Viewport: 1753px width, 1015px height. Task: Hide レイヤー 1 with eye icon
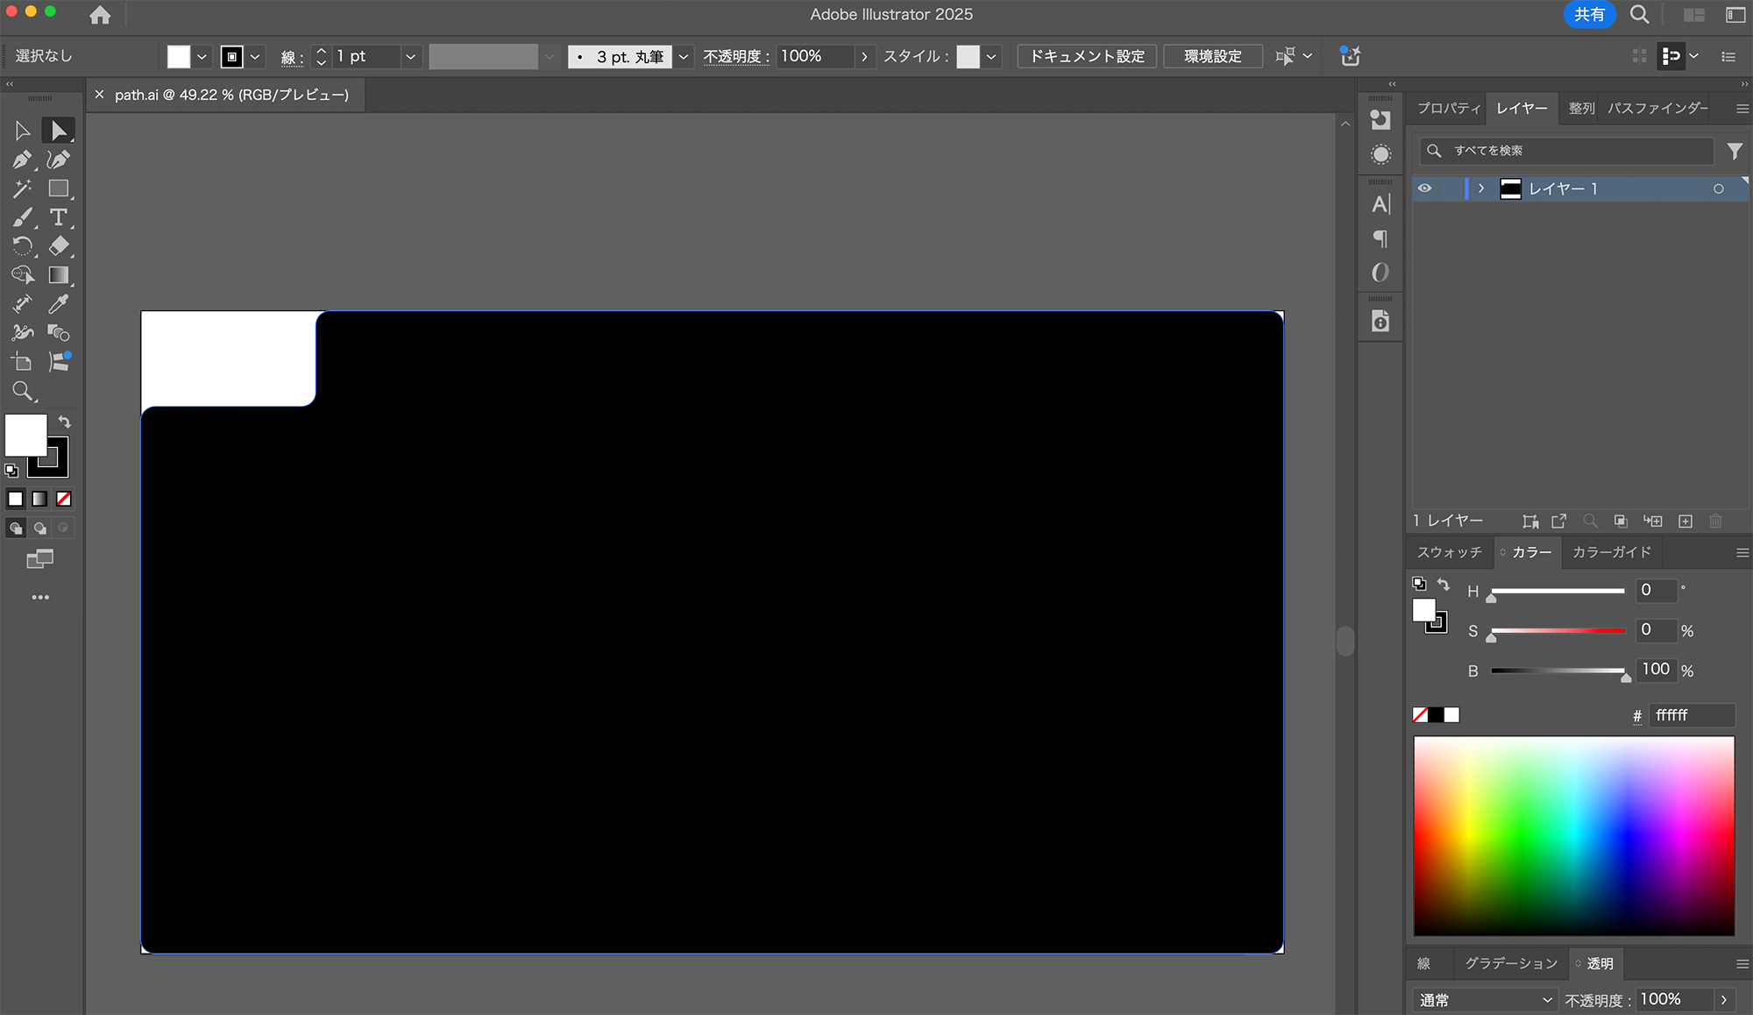point(1425,188)
